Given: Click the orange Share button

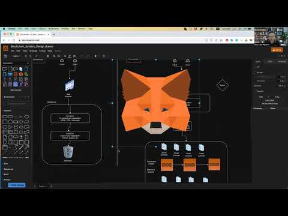Looking at the screenshot, I should click(277, 50).
